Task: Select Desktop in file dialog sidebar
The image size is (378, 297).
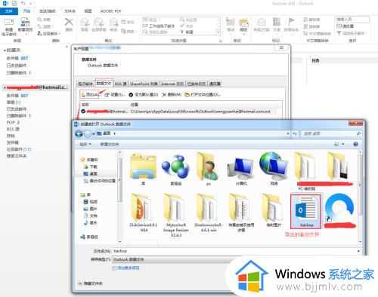Action: pos(91,173)
